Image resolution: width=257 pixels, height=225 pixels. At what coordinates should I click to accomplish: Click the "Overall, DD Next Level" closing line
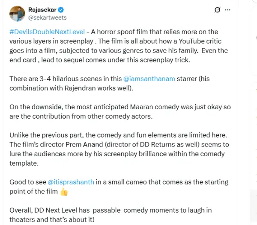111,215
